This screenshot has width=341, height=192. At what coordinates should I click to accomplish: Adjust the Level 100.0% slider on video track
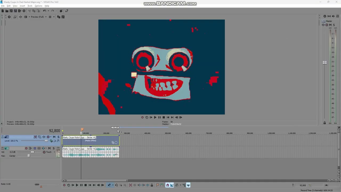(x=46, y=141)
